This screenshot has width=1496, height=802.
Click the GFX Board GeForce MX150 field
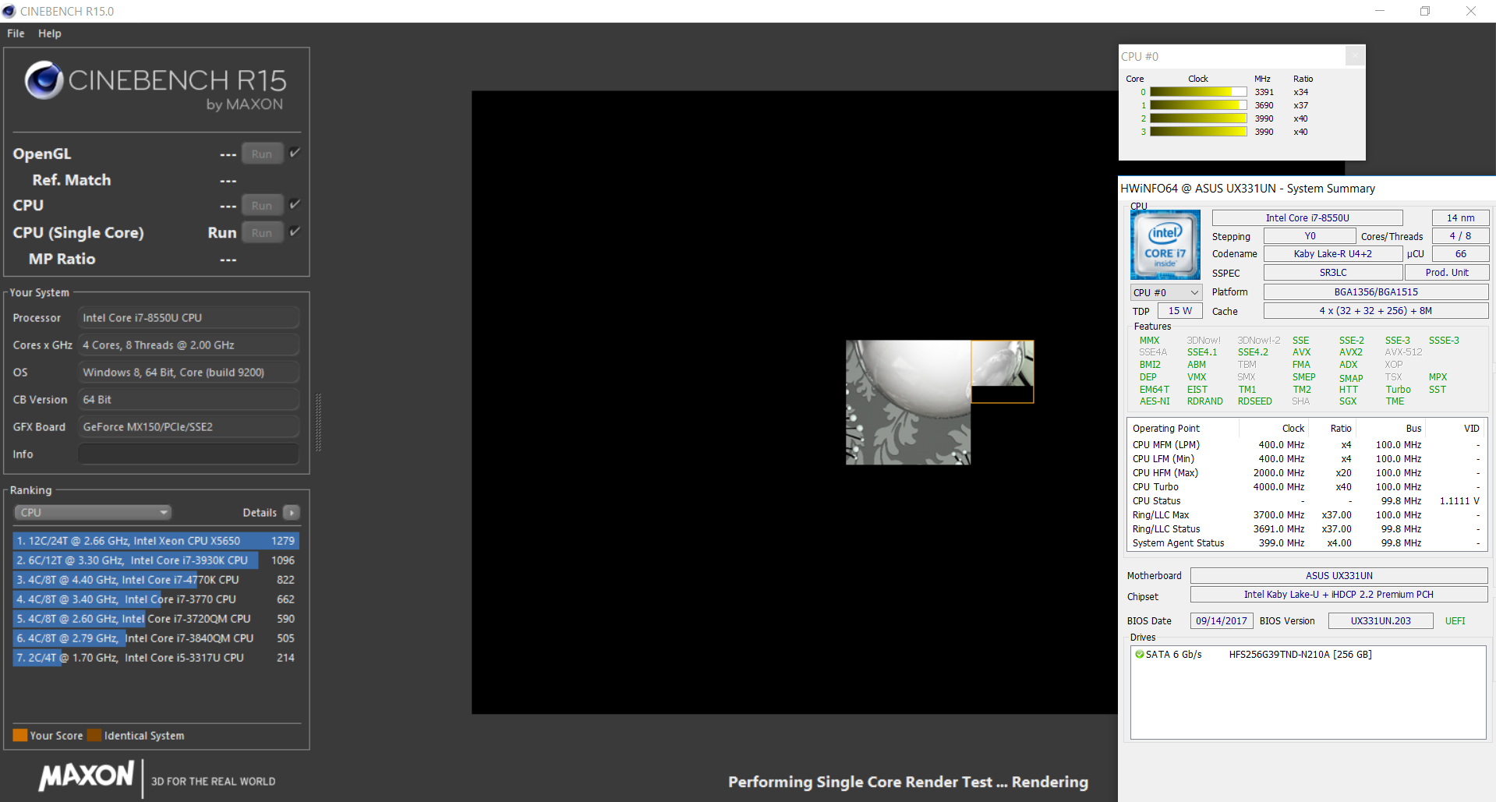[189, 426]
